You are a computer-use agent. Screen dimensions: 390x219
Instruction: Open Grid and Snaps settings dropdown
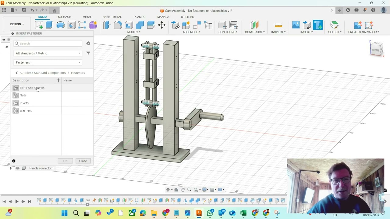(213, 189)
